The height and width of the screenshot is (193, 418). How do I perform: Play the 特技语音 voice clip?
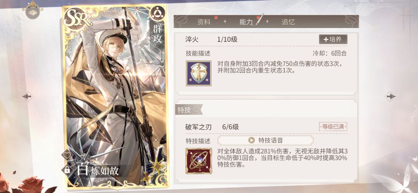click(265, 140)
